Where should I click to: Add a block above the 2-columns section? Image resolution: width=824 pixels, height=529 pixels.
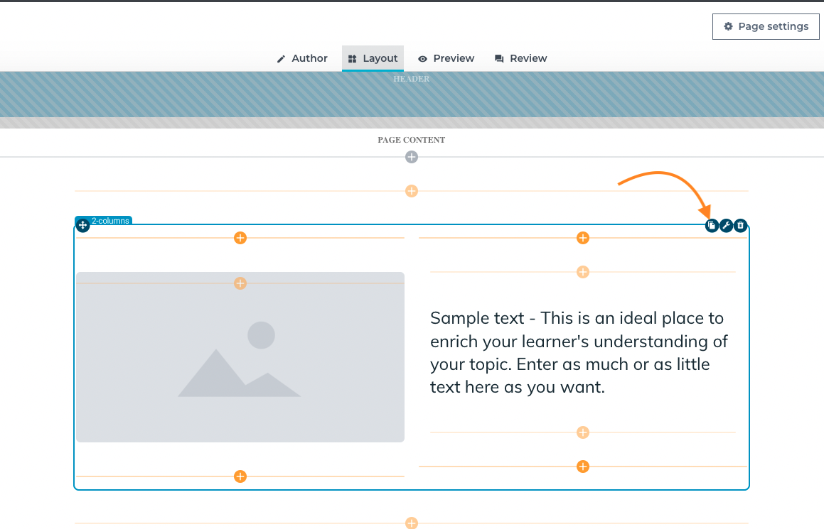tap(412, 191)
